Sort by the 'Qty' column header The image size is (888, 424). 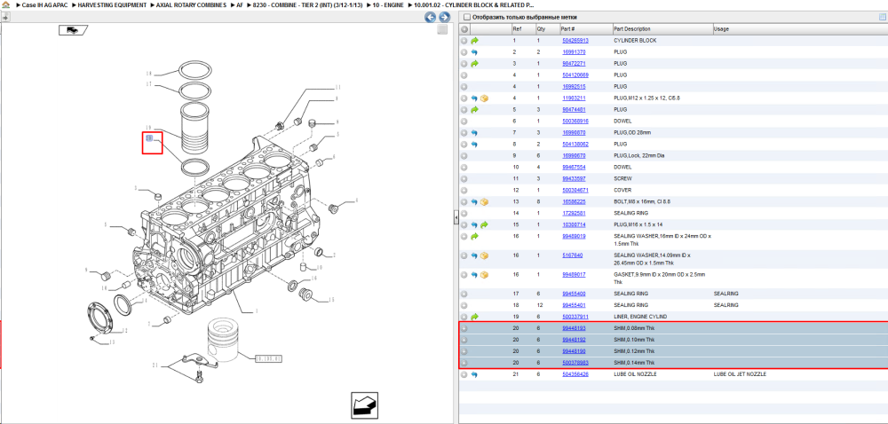tap(547, 29)
